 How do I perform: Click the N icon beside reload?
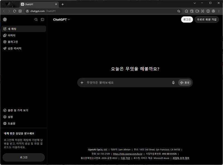[x=20, y=11]
